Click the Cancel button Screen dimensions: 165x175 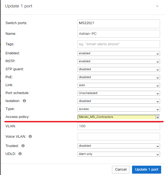pyautogui.click(x=121, y=170)
